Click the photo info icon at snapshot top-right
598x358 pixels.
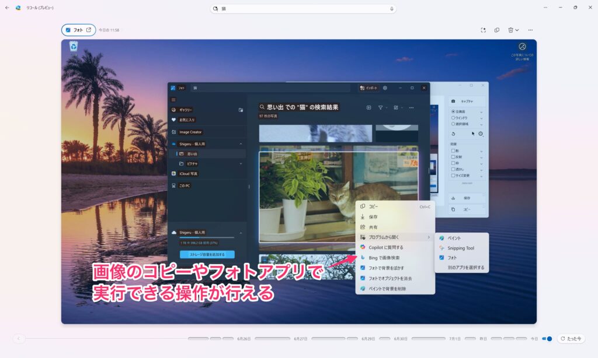tap(522, 47)
